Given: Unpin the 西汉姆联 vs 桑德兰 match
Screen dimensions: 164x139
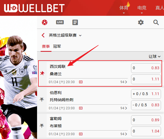Looking at the screenshot, I should coord(42,73).
